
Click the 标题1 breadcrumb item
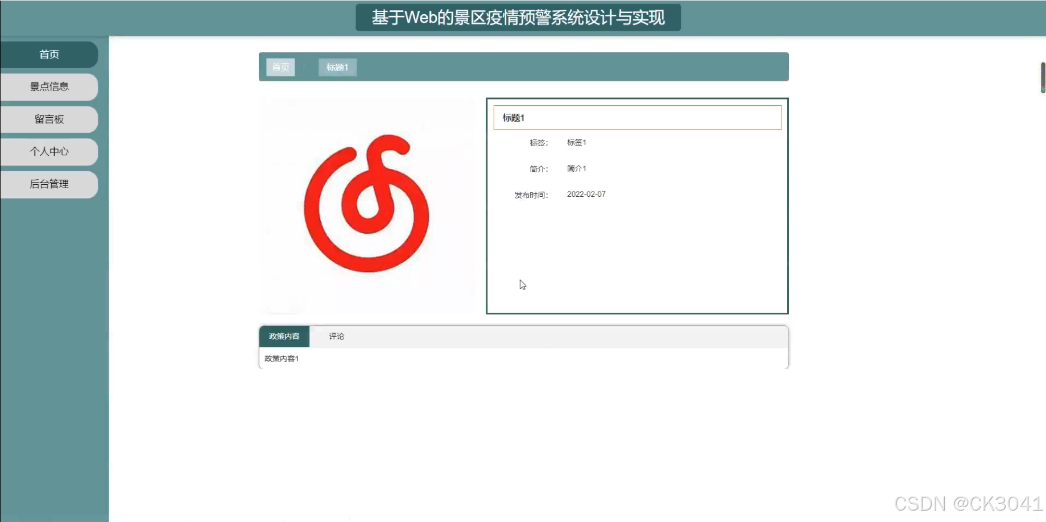click(x=337, y=67)
